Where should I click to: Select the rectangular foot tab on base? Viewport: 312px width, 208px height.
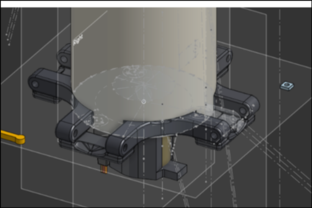click(175, 171)
